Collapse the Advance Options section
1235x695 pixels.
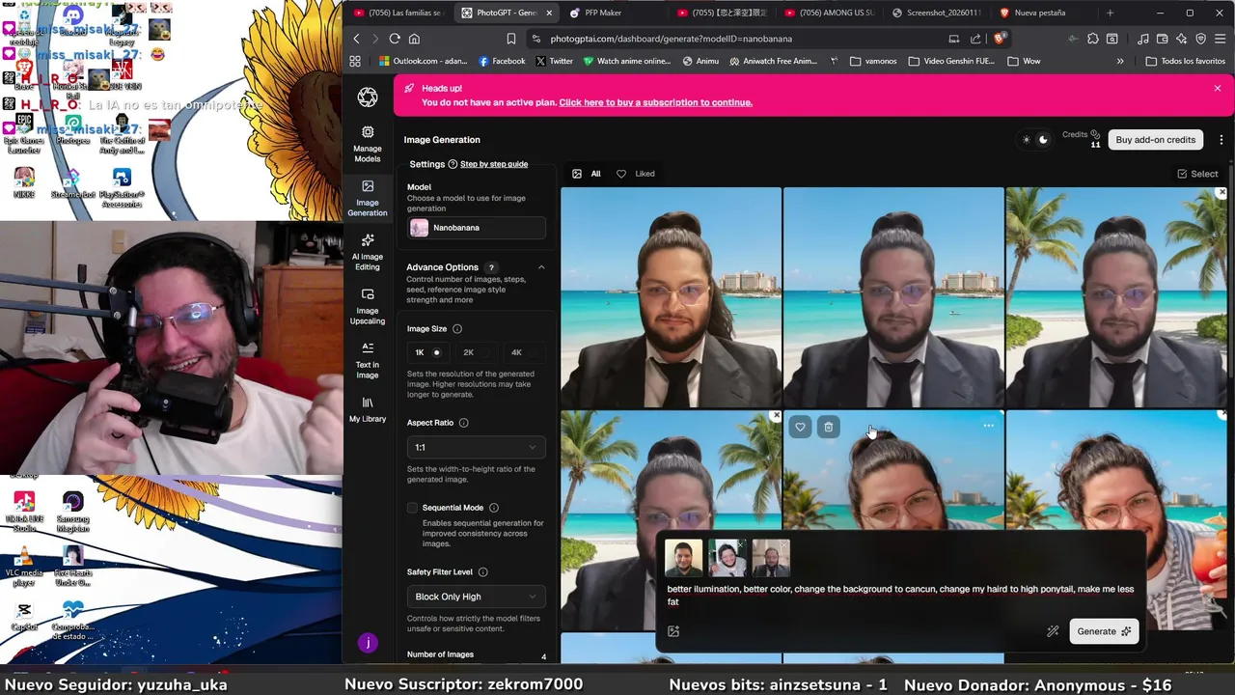pyautogui.click(x=540, y=267)
